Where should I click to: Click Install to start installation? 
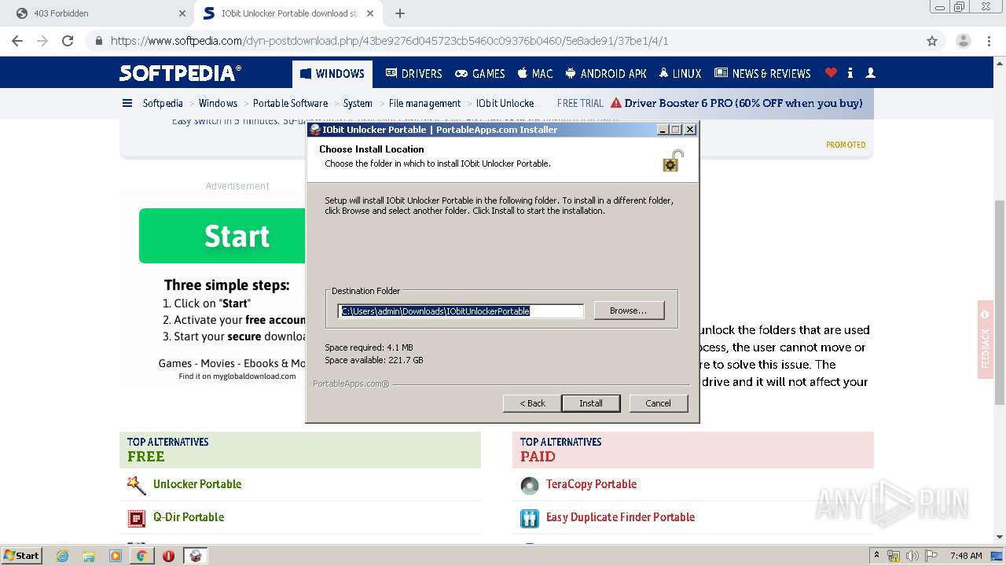coord(591,403)
